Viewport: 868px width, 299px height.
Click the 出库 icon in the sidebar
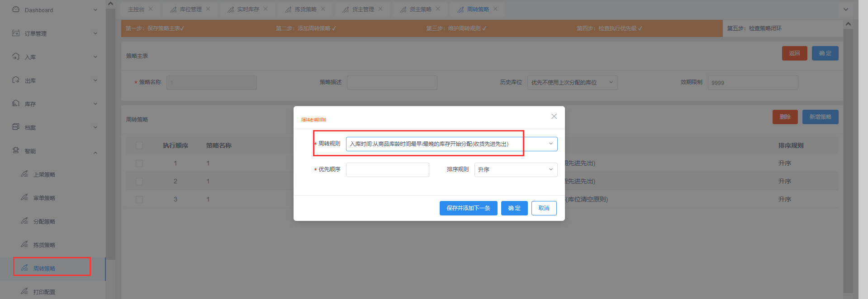[16, 80]
